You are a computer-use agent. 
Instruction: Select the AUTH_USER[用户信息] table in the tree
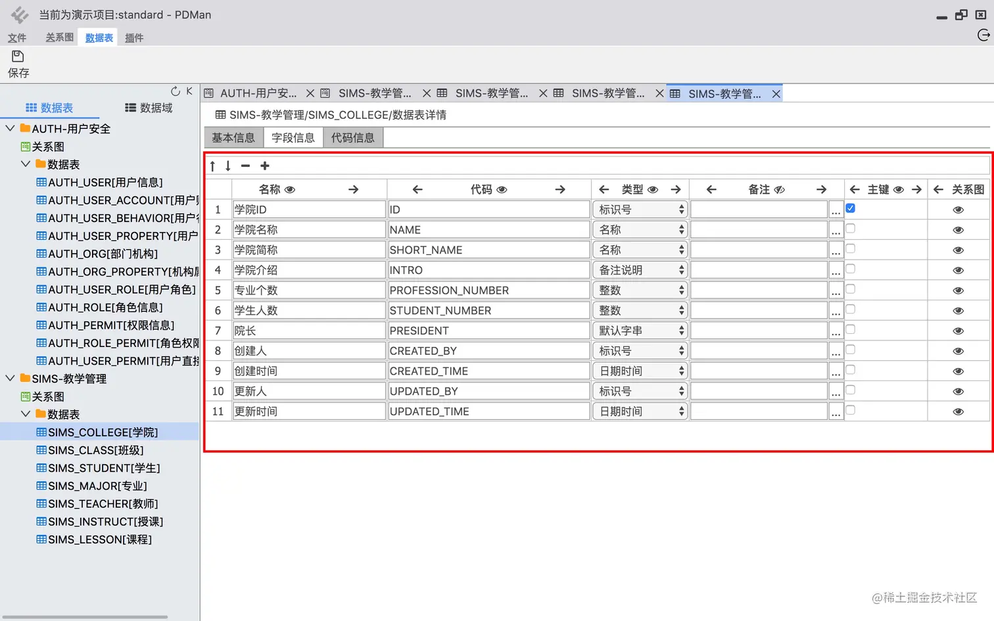99,183
